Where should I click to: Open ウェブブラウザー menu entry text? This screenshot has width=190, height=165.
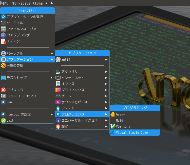coord(20,35)
